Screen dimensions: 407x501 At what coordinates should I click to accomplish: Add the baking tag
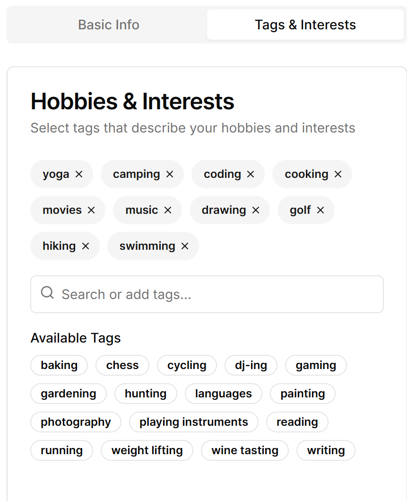[x=59, y=365]
